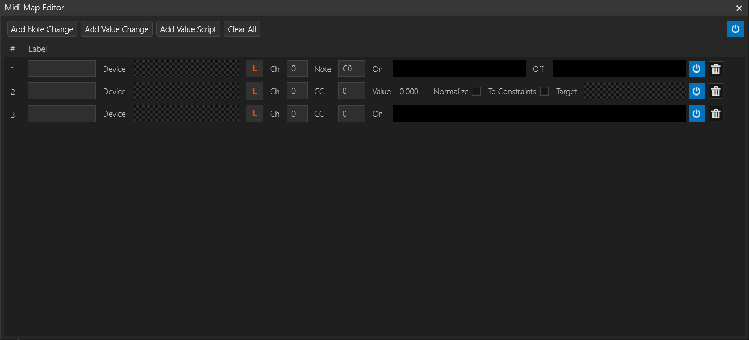The image size is (749, 340).
Task: Activate Learn (L) button in row 2
Action: click(x=255, y=91)
